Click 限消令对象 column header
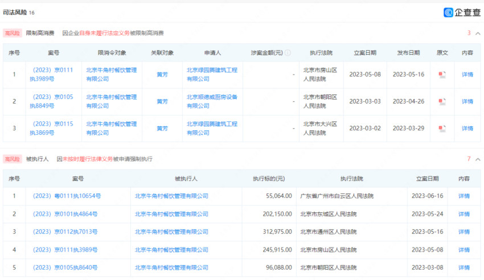This screenshot has width=484, height=280. pos(112,53)
